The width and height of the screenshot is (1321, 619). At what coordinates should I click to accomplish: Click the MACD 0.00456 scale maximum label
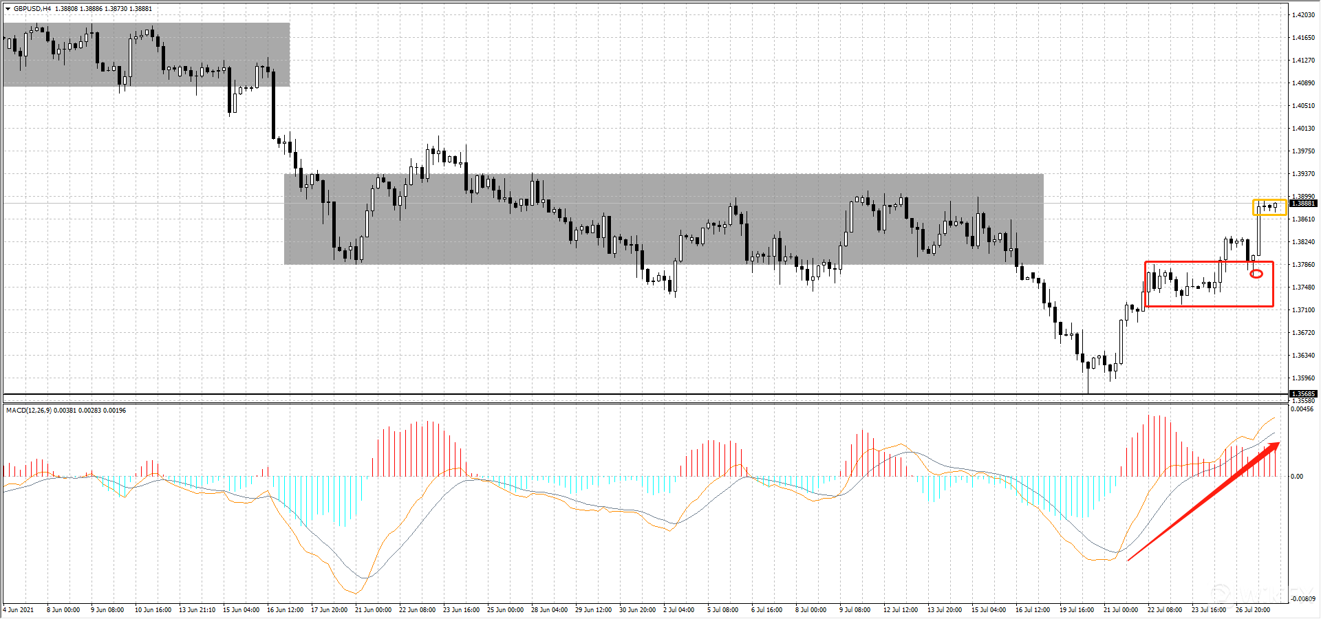tap(1302, 409)
